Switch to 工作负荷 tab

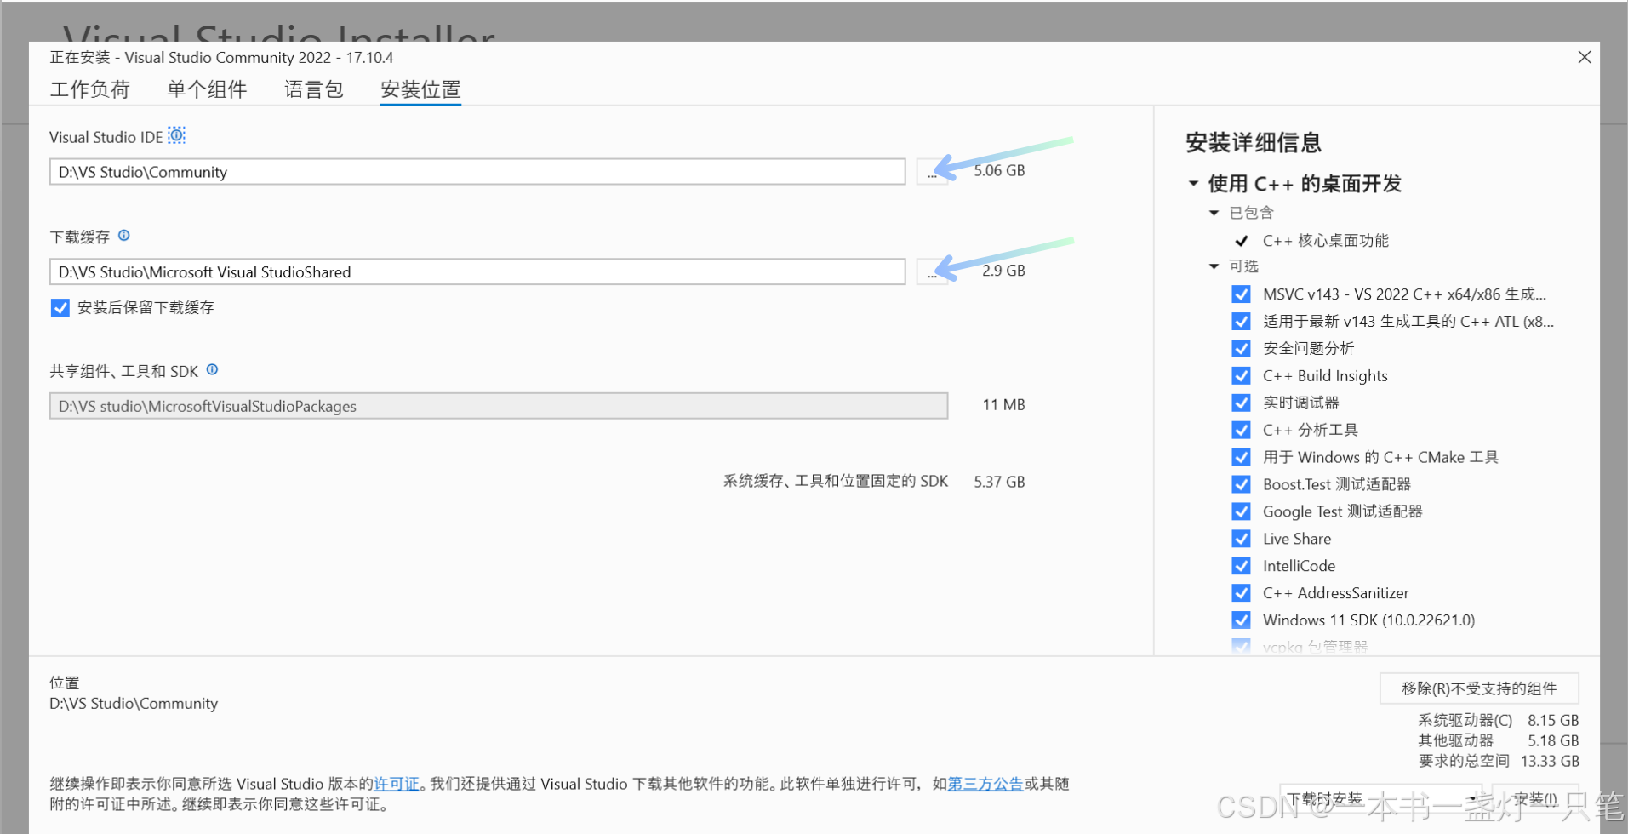pos(89,89)
